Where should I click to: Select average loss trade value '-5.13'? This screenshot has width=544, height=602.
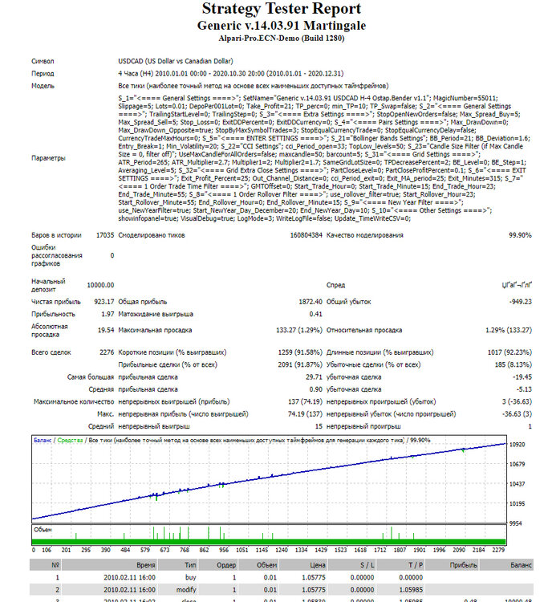pyautogui.click(x=524, y=389)
